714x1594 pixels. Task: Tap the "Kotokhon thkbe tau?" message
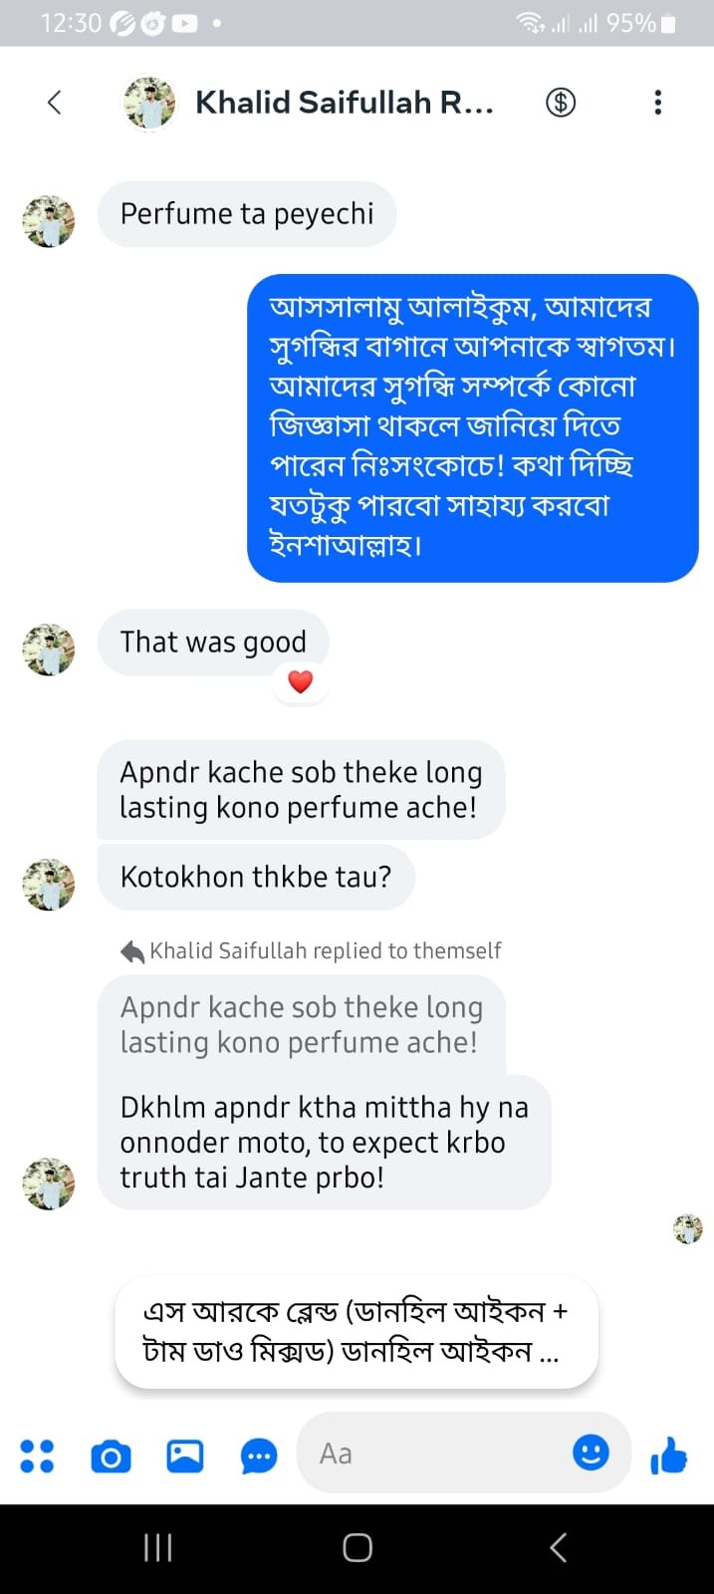(255, 877)
